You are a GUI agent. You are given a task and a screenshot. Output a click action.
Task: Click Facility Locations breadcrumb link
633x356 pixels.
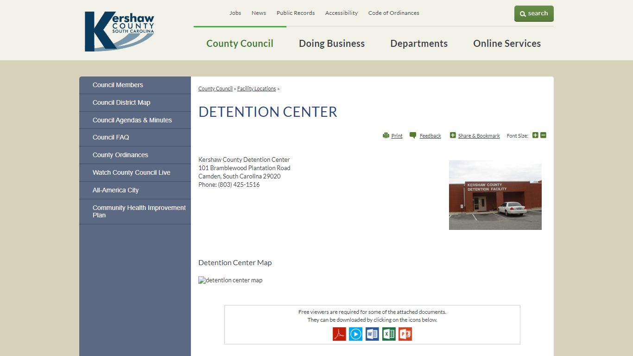(256, 89)
